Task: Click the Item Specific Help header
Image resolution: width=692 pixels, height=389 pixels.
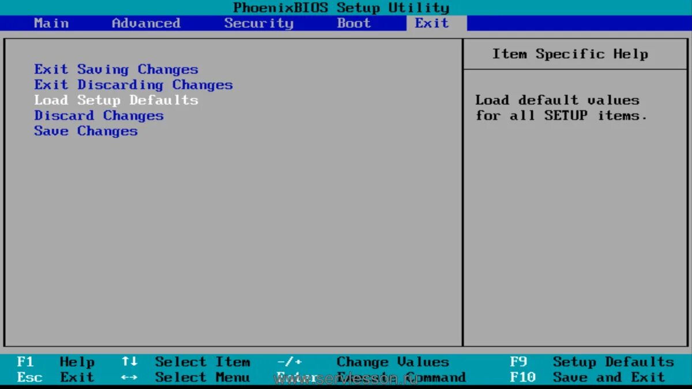Action: point(570,54)
